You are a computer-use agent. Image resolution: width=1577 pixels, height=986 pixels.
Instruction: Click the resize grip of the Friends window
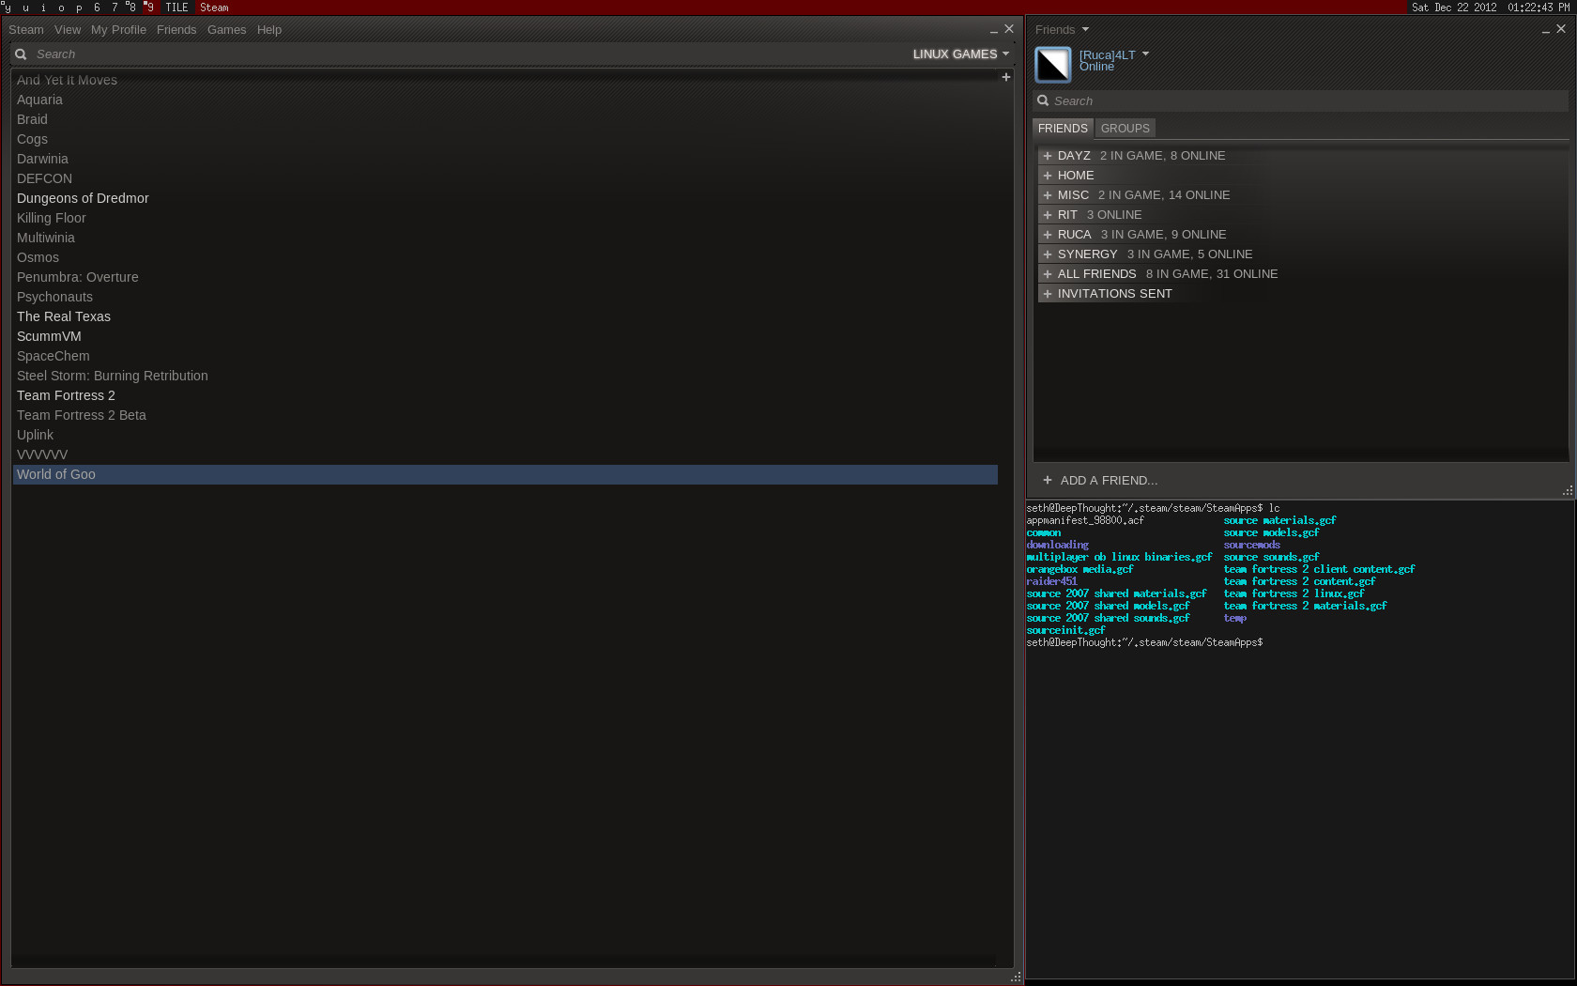(x=1568, y=490)
